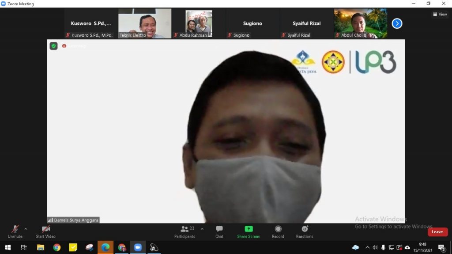
Task: Click the red recording indicator
Action: click(64, 46)
